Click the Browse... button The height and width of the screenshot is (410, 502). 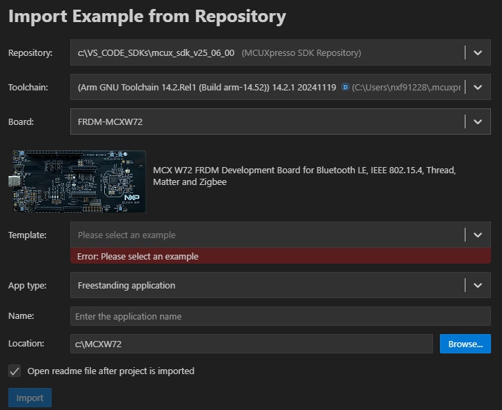[x=465, y=344]
